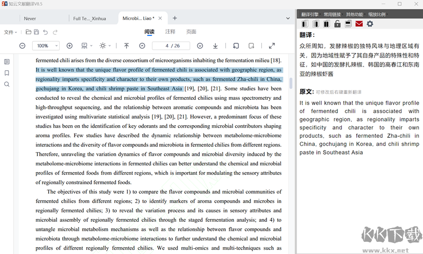Click the save file icon
Viewport: 423px width, 254px height.
click(x=36, y=32)
